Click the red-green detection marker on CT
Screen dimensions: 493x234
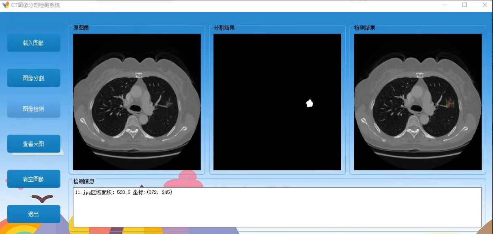point(450,103)
